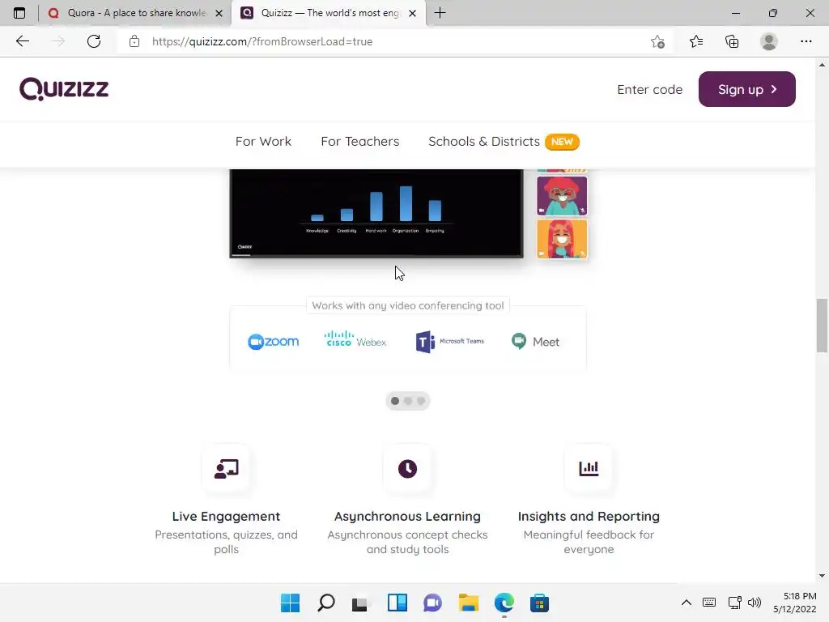Click the orange-background avatar thumbnail

pyautogui.click(x=562, y=239)
